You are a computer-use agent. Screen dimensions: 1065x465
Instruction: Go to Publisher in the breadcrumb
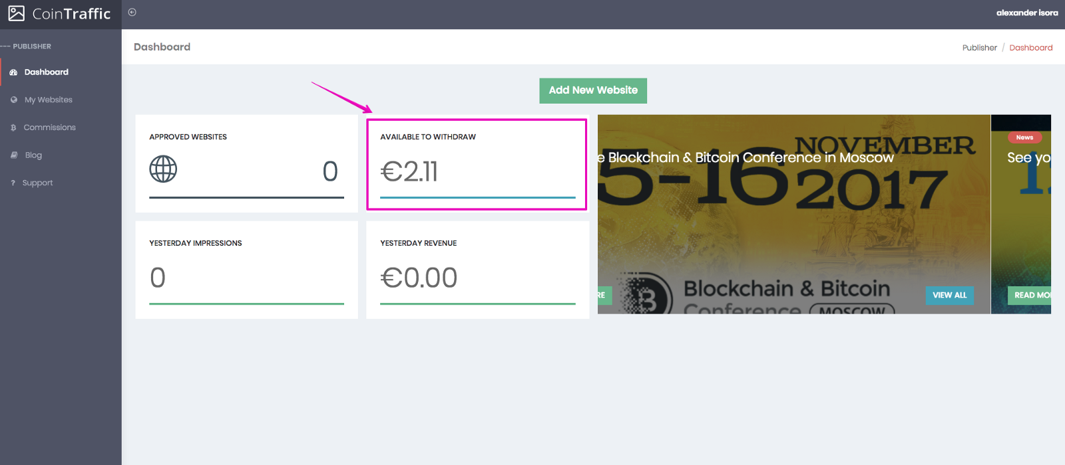(x=979, y=48)
